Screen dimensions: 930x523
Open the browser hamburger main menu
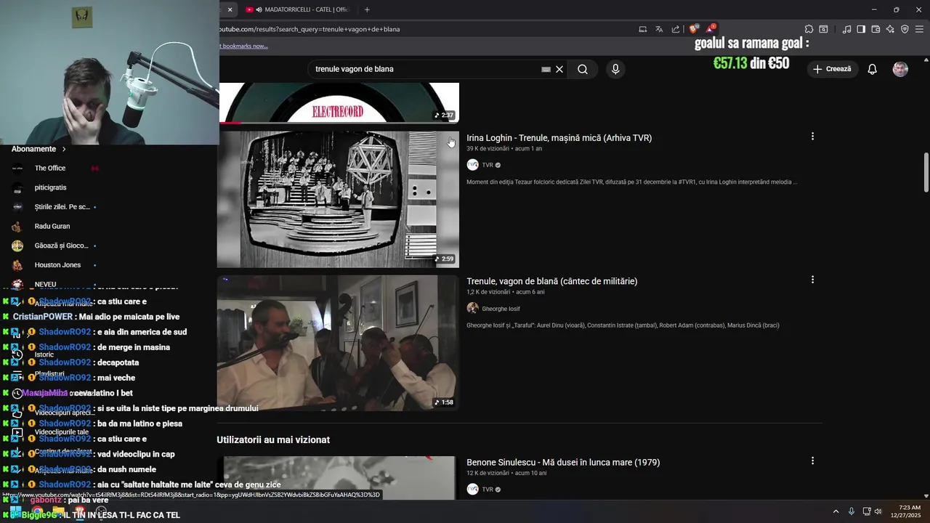pos(919,29)
